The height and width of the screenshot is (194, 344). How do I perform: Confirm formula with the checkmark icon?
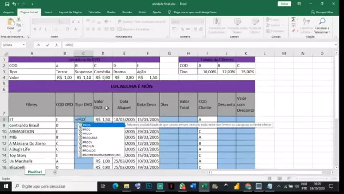[47, 45]
